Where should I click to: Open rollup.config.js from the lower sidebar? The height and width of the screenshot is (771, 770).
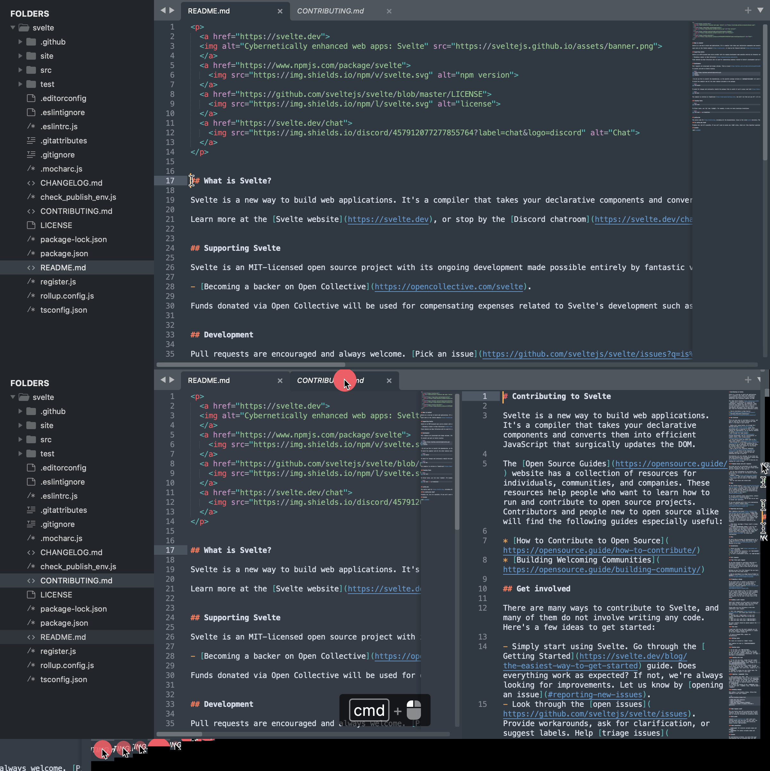coord(67,665)
